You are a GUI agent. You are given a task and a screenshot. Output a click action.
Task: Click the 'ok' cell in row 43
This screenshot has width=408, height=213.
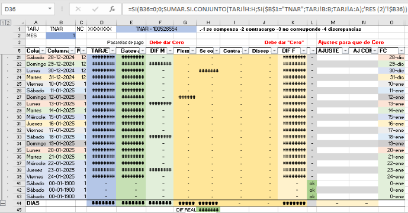[x=311, y=196]
